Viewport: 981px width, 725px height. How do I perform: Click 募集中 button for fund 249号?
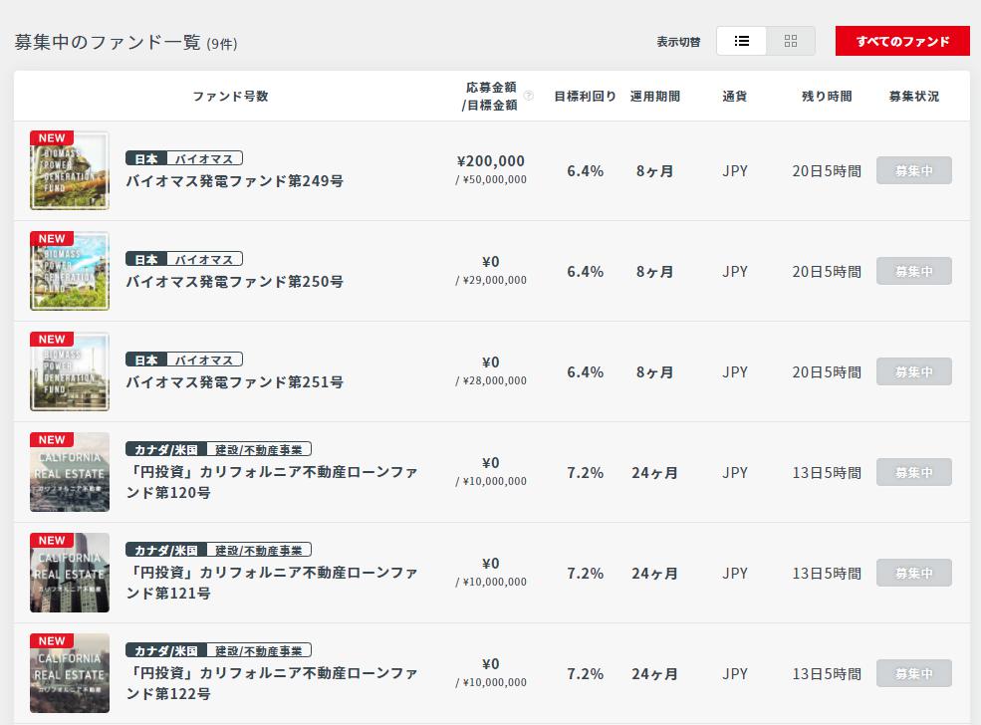point(914,170)
